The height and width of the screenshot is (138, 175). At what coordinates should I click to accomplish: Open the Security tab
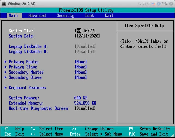point(65,15)
